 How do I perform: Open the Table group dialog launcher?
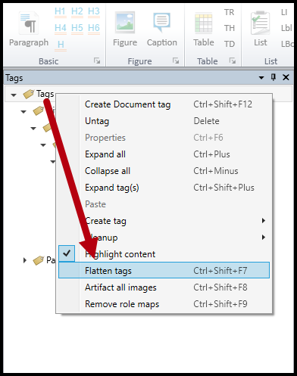coord(233,61)
